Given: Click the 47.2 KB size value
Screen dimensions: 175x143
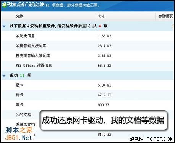Looking at the screenshot, I should click(x=105, y=95).
